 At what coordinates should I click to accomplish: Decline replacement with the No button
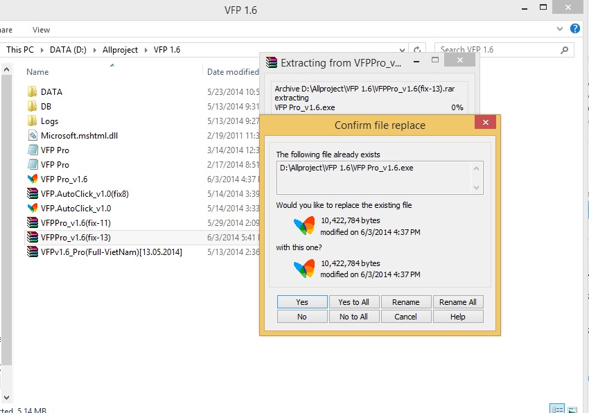click(302, 317)
